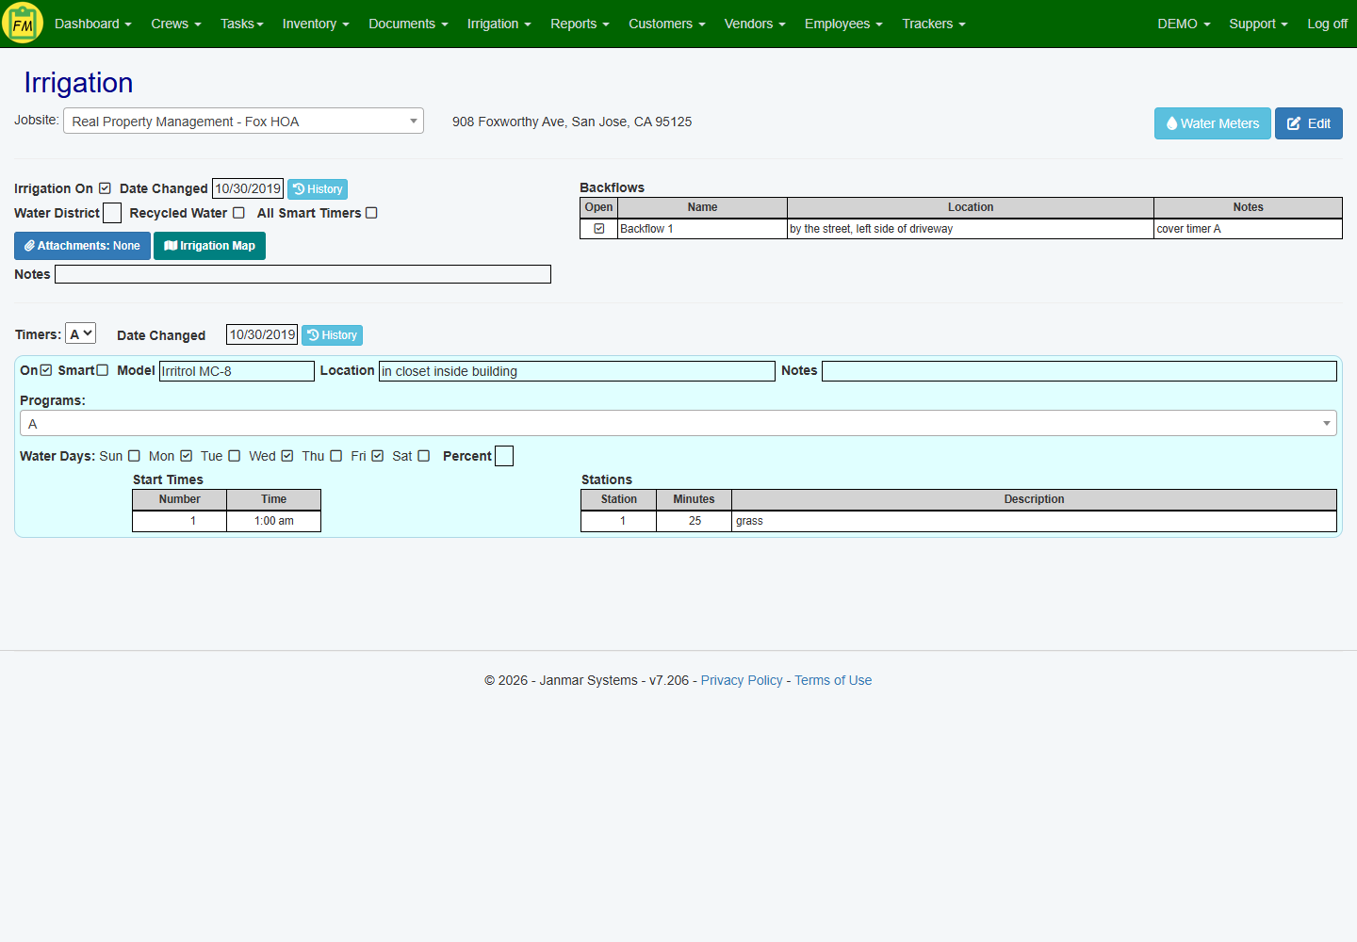This screenshot has width=1357, height=942.
Task: Check Tue water day
Action: [x=234, y=456]
